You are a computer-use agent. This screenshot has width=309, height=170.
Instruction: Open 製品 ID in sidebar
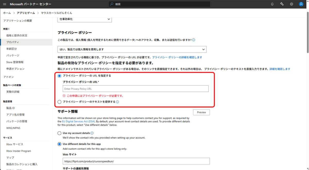click(x=10, y=108)
